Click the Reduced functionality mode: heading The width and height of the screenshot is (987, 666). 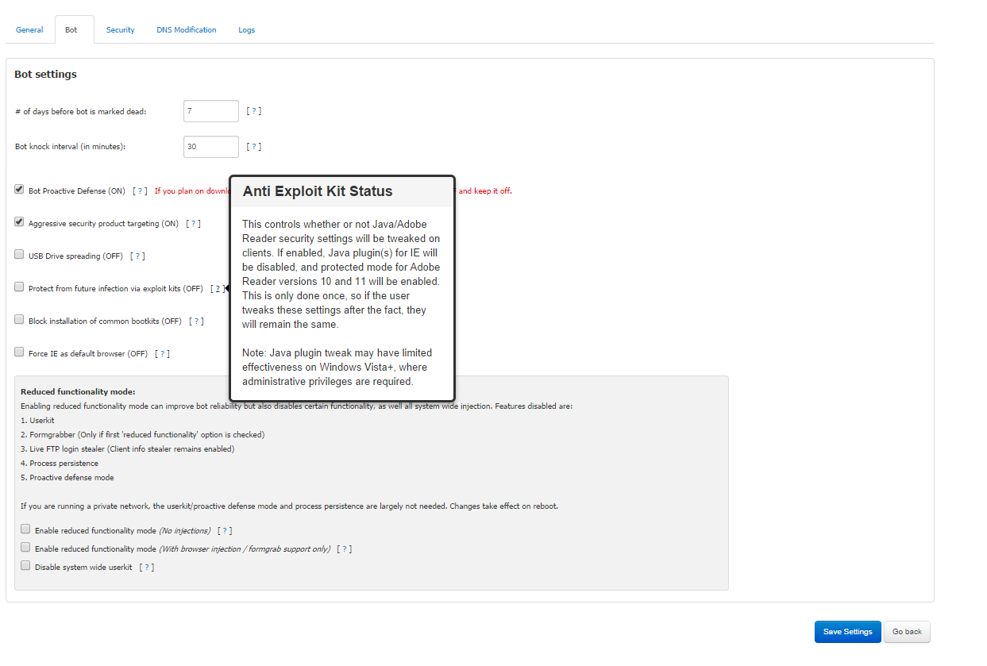click(78, 391)
